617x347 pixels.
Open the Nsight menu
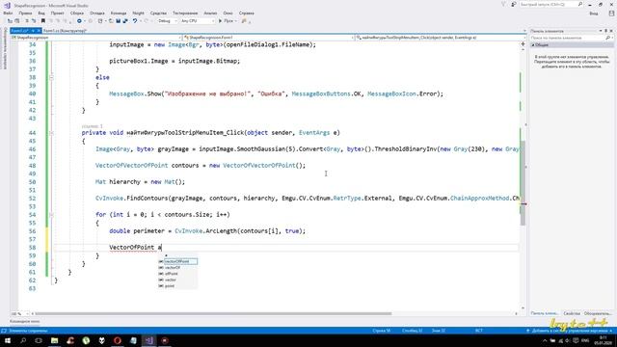coord(138,13)
